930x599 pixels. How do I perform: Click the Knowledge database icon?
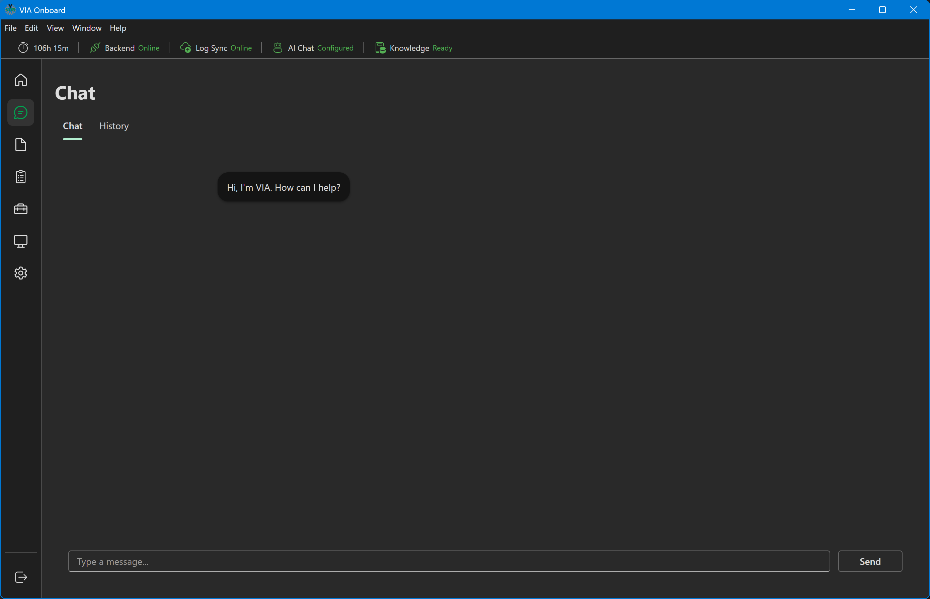click(x=380, y=48)
